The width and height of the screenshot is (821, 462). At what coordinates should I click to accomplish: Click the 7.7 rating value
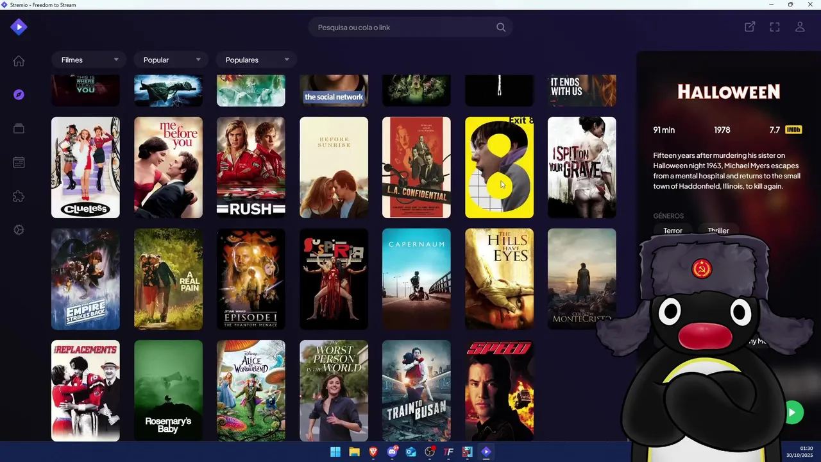(x=775, y=130)
